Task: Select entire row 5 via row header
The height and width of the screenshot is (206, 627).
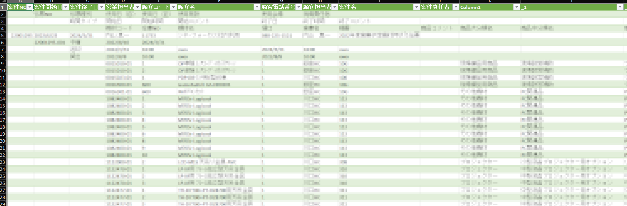Action: [x=3, y=35]
